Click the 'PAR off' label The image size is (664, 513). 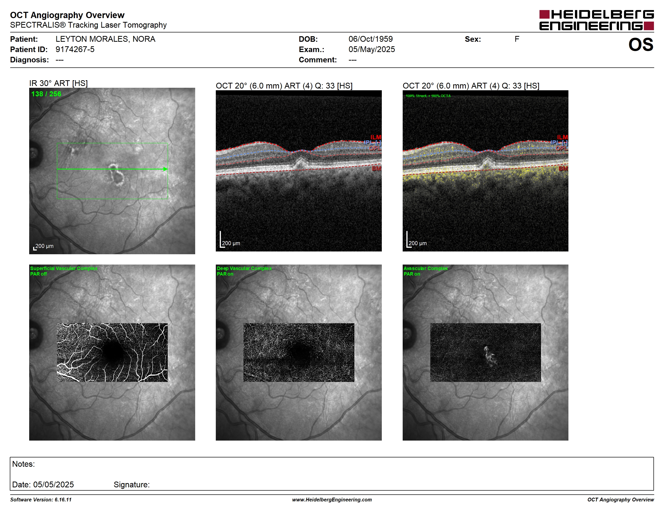point(38,274)
